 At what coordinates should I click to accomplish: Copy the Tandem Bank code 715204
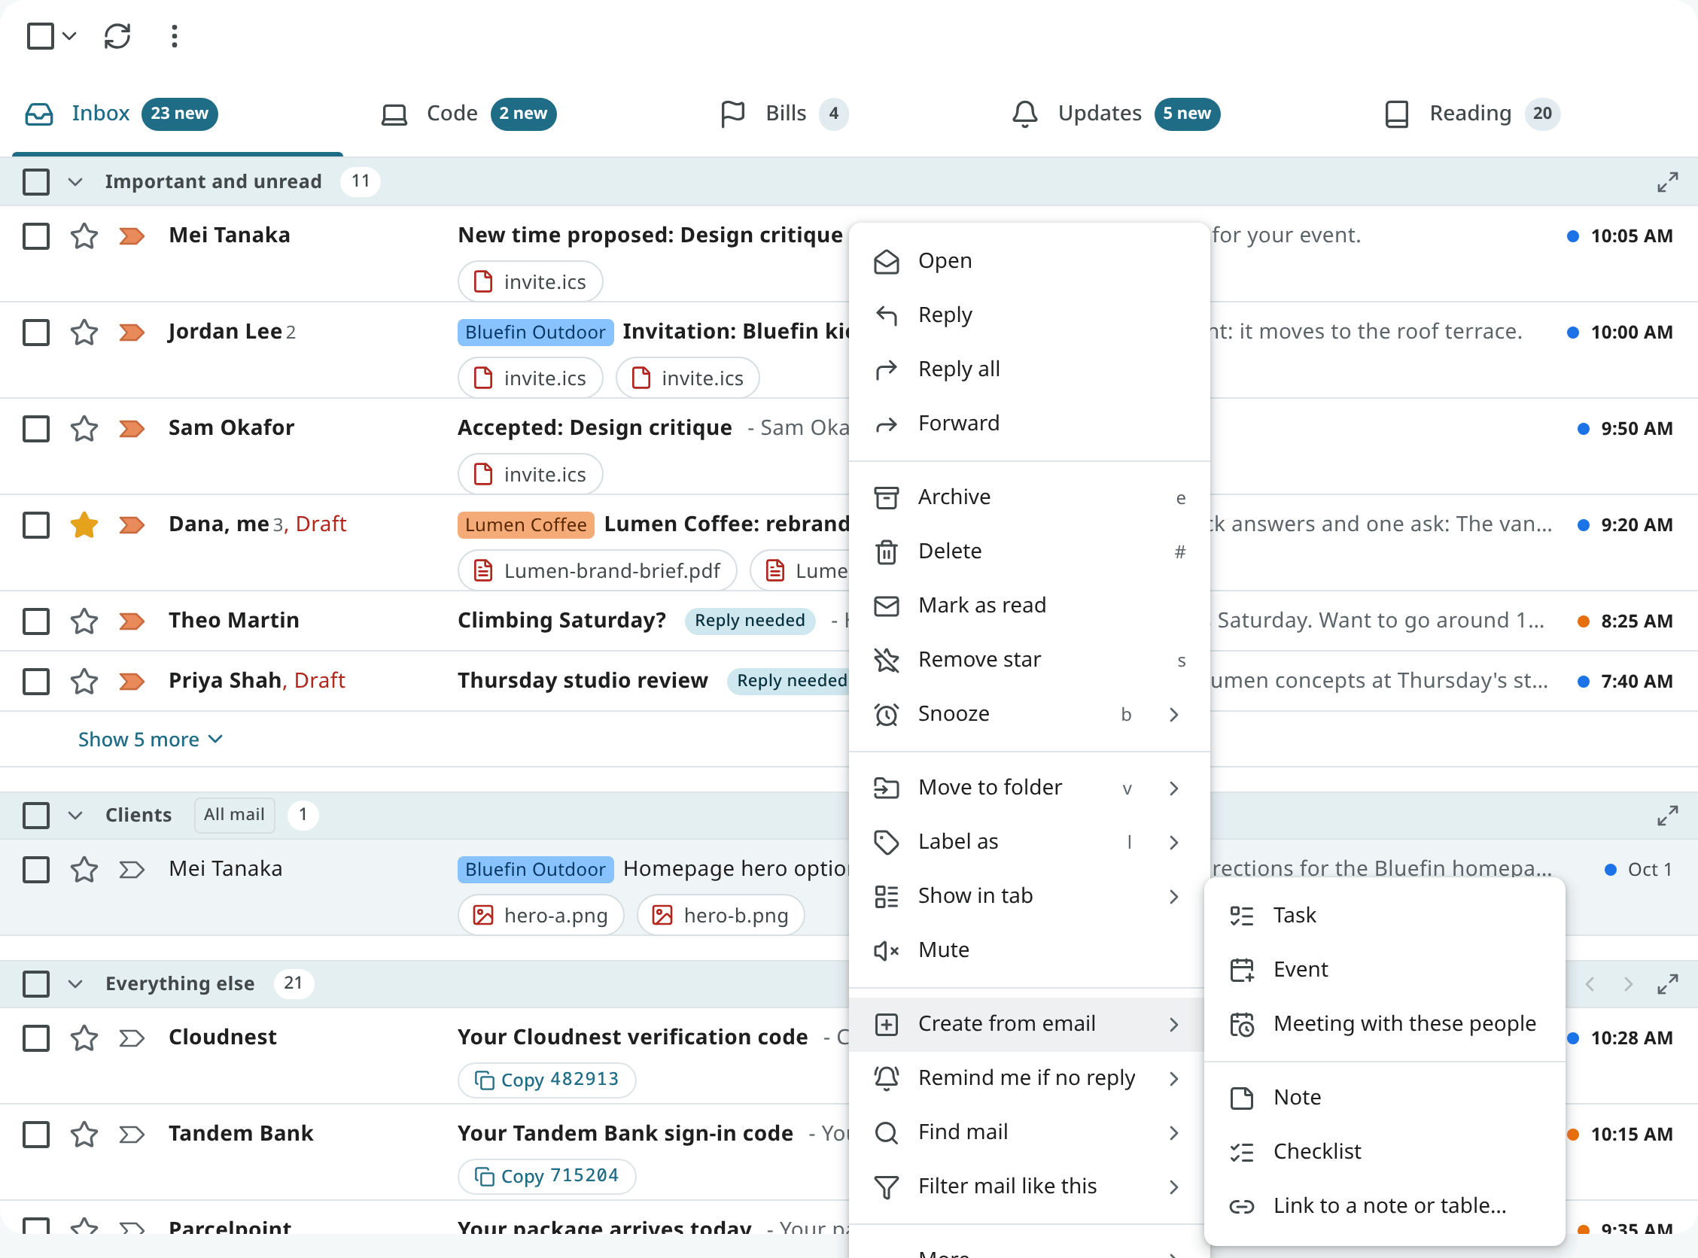[546, 1176]
